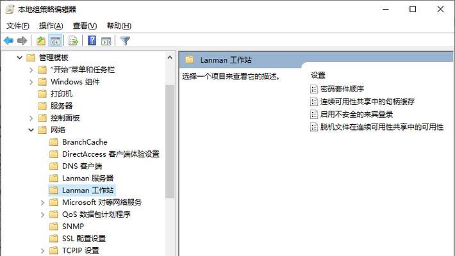
Task: Select 脱机文件在连续可用性共享中的可用性 setting
Action: coord(382,127)
